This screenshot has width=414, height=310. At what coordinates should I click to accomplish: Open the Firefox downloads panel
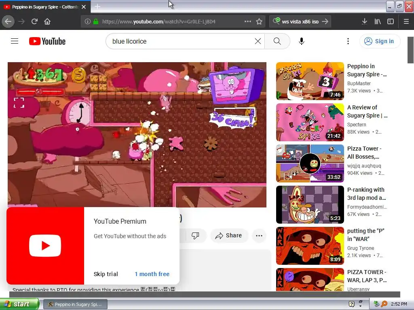364,21
